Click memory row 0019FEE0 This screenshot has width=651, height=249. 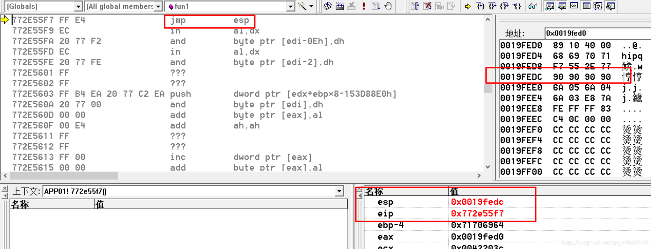(571, 87)
